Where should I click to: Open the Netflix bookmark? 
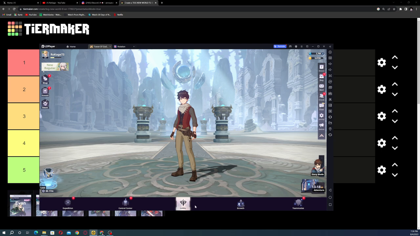point(118,15)
